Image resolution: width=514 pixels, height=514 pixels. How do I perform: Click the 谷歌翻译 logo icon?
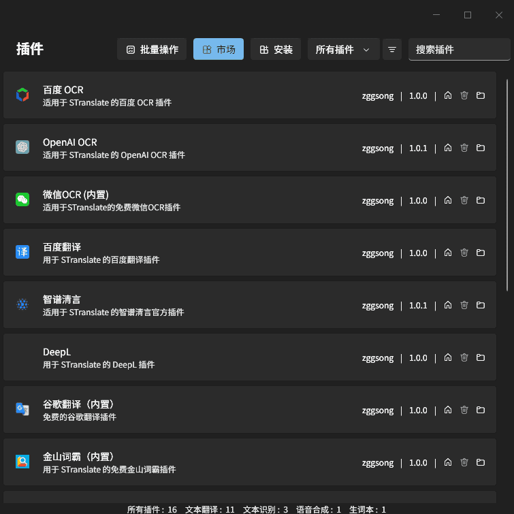coord(22,409)
